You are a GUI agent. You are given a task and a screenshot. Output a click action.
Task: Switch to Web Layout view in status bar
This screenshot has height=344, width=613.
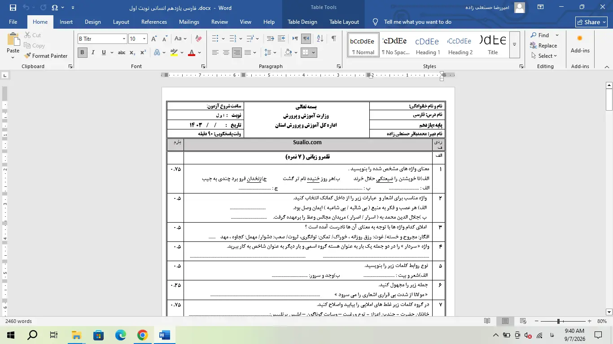click(x=523, y=321)
